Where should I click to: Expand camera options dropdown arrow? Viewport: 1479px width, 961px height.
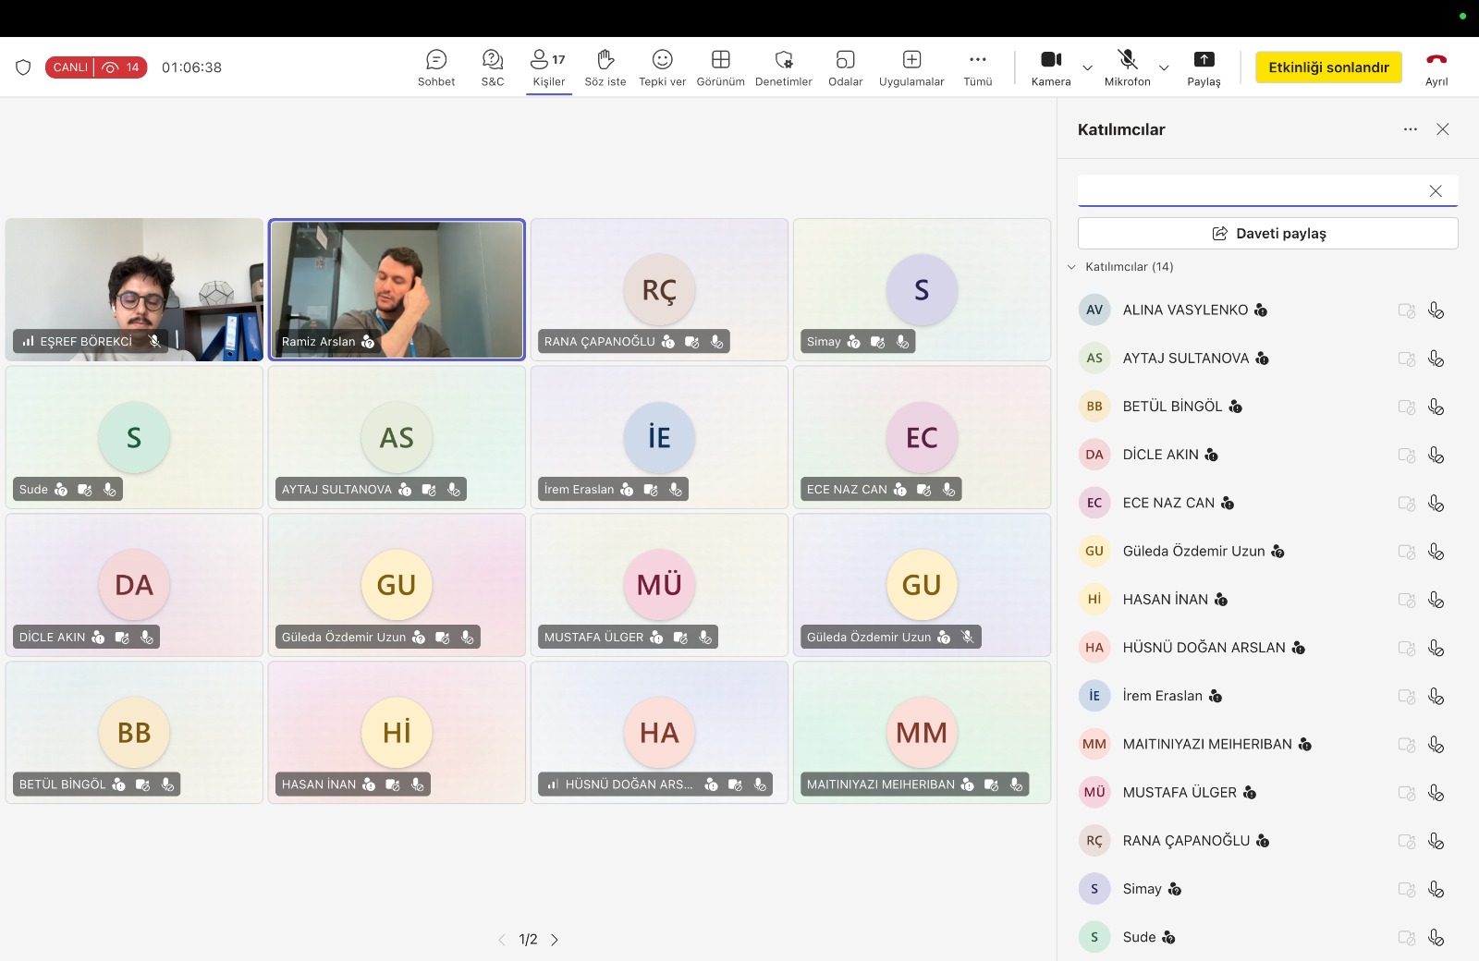coord(1088,67)
